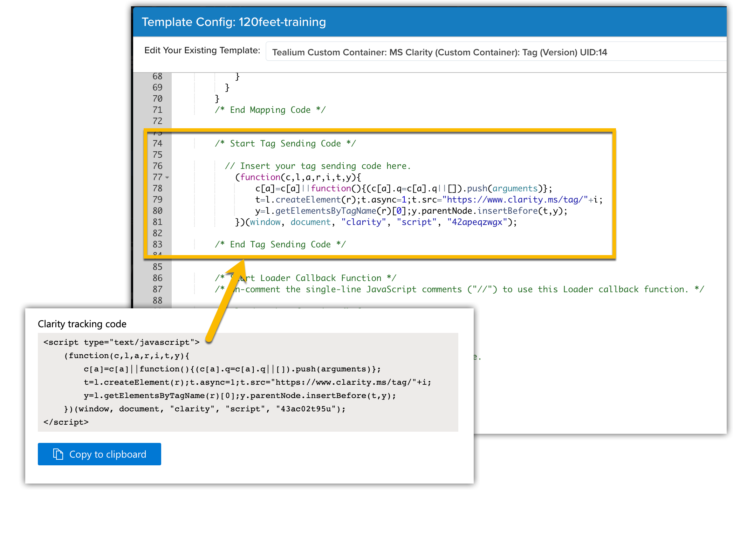733x534 pixels.
Task: Click the "End Mapping Code" comment line
Action: (x=270, y=110)
